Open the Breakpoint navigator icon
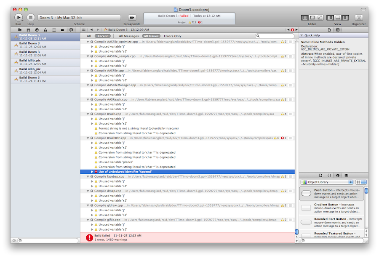This screenshot has width=379, height=258. point(62,30)
